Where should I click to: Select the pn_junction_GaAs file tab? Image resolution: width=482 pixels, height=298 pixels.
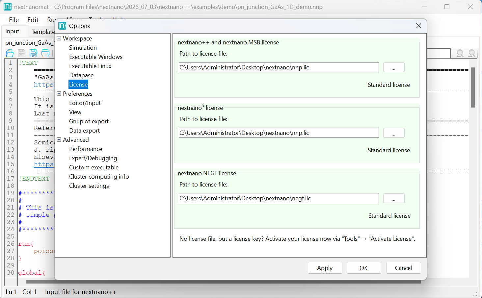29,43
